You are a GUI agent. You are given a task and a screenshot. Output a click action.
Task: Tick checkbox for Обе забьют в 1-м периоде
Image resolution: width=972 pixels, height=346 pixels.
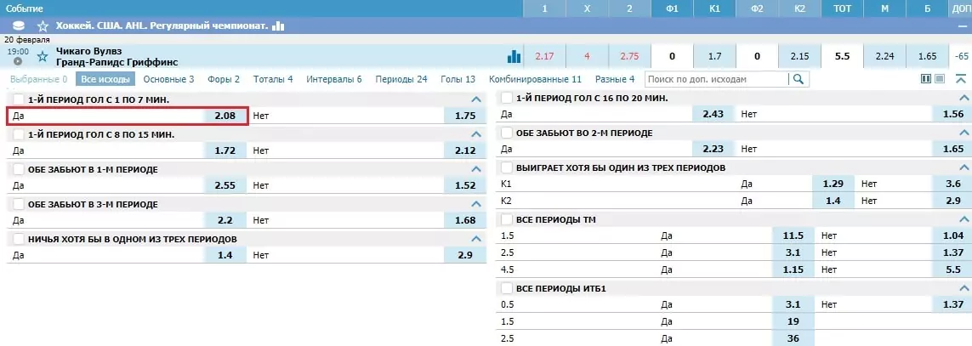18,169
